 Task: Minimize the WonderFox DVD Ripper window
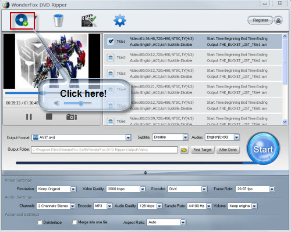(265, 3)
